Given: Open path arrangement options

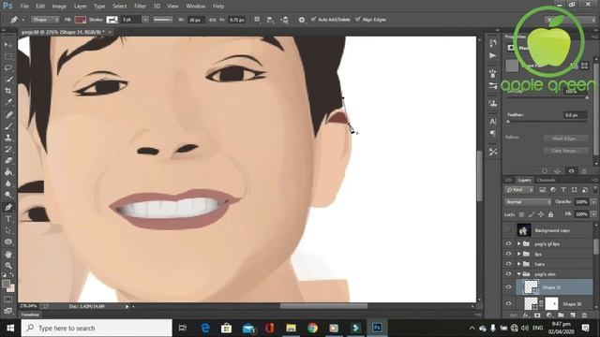Looking at the screenshot, I should pos(284,20).
